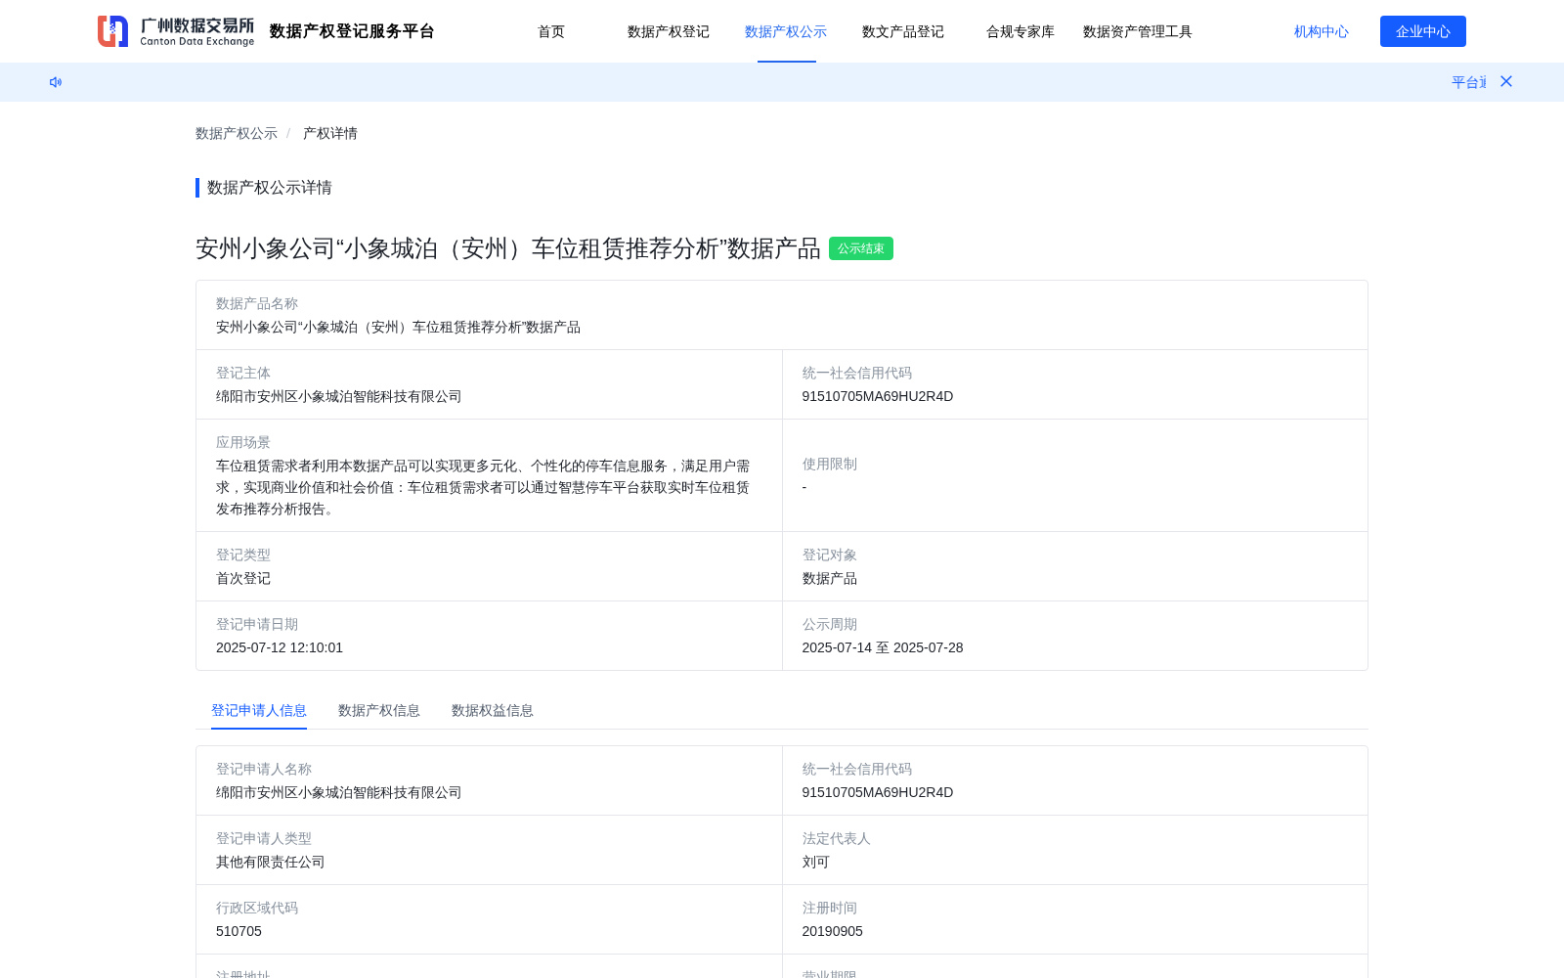Switch to the 数据权益信息 tab
The image size is (1564, 978).
coord(493,710)
